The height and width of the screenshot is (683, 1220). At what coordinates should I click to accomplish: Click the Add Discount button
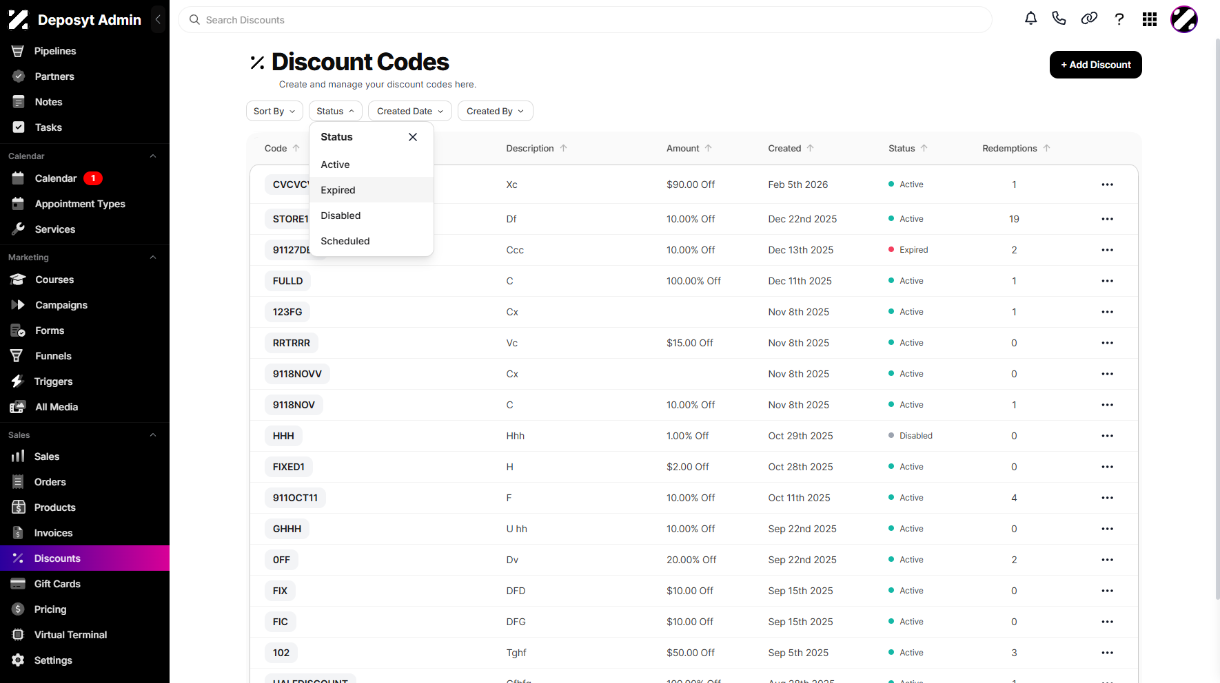(x=1095, y=65)
